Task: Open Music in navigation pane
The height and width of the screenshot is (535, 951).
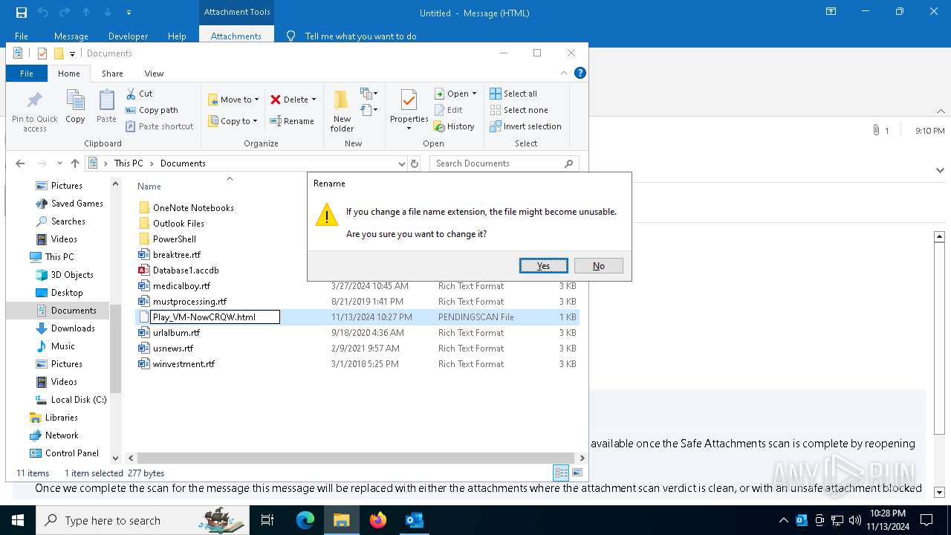Action: coord(56,346)
